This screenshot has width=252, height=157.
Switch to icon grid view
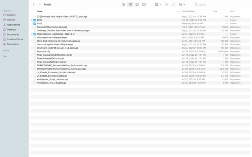123,5
